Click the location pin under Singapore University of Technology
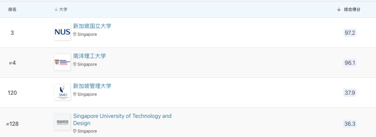The height and width of the screenshot is (137, 376). (x=75, y=131)
